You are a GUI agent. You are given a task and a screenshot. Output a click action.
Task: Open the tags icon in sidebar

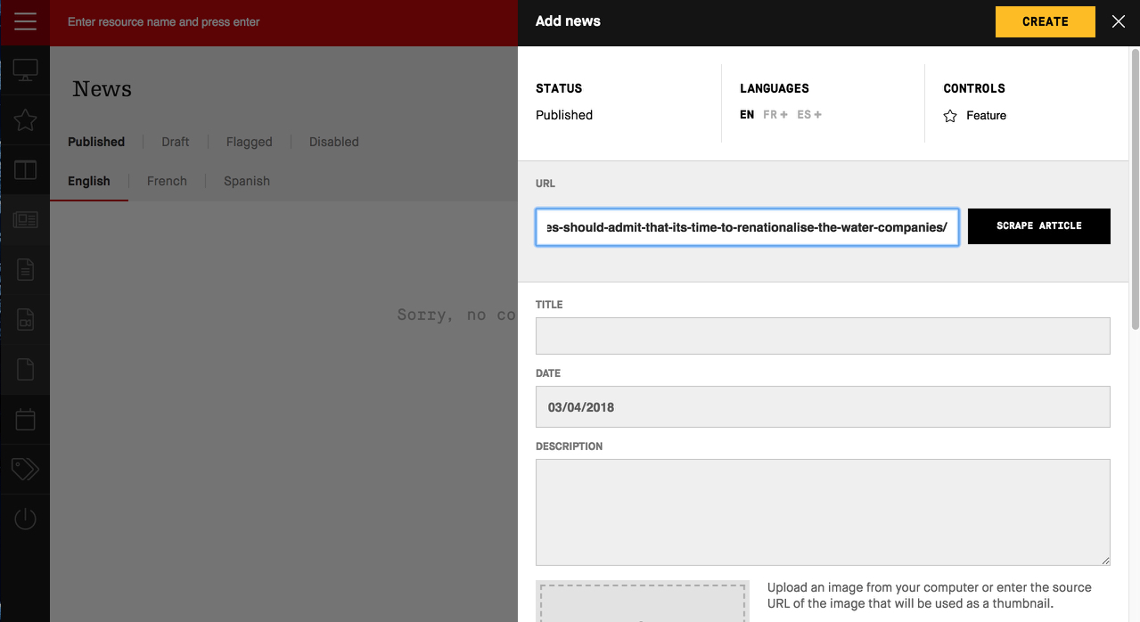25,469
